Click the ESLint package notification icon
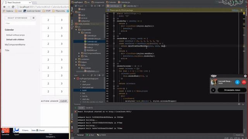Screen dimensions: 248x139 [108, 10]
